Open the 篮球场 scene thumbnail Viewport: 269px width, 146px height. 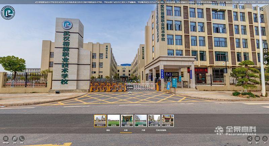[x=141, y=121]
